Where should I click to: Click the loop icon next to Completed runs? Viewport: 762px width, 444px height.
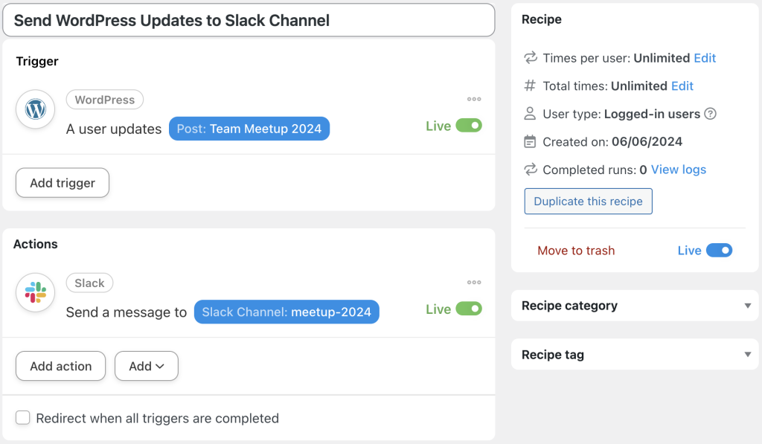tap(530, 170)
